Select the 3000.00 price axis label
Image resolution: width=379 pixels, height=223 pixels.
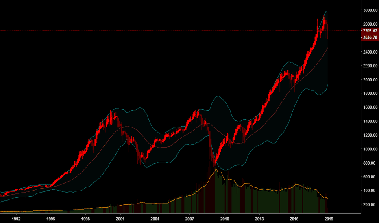point(370,10)
